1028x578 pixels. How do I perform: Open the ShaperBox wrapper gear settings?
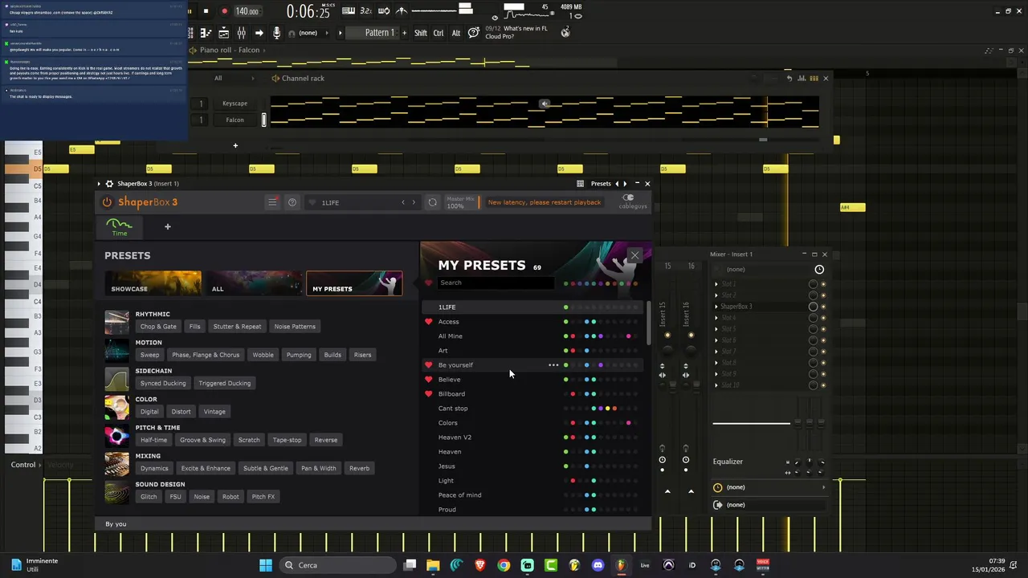click(109, 184)
